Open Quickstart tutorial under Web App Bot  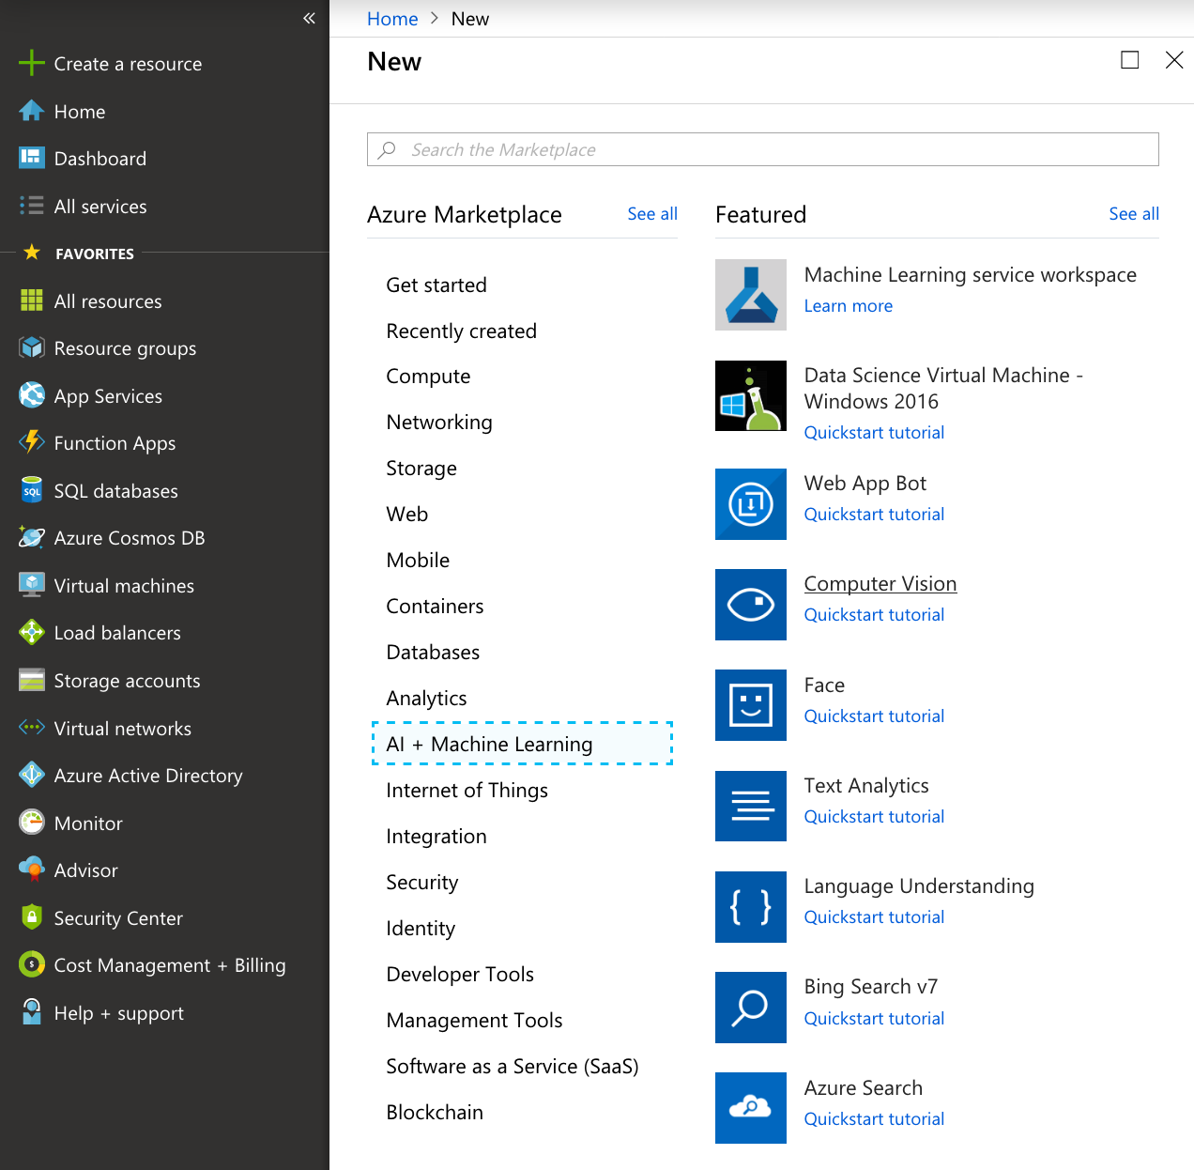(x=874, y=515)
